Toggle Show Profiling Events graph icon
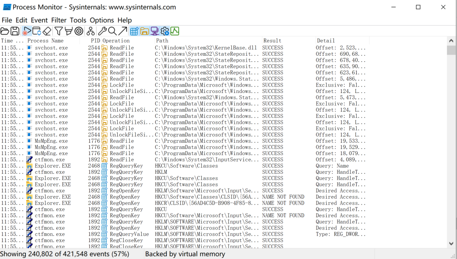The width and height of the screenshot is (457, 259). (x=175, y=31)
